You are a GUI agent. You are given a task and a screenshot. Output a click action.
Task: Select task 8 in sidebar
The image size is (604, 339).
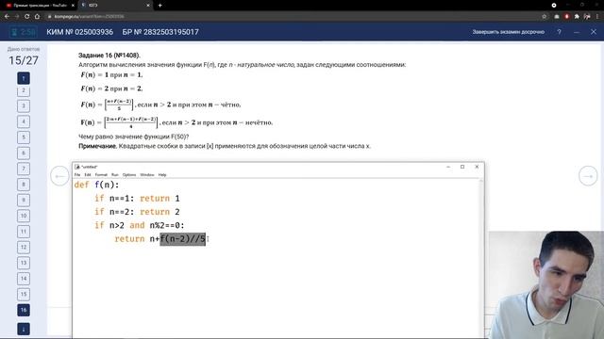[x=24, y=185]
